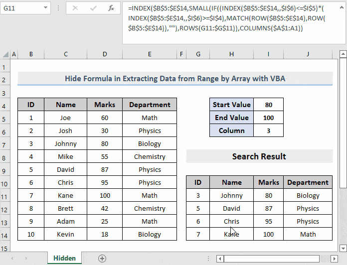Select row 2 header
Viewport: 347px width, 265px height.
pyautogui.click(x=4, y=80)
